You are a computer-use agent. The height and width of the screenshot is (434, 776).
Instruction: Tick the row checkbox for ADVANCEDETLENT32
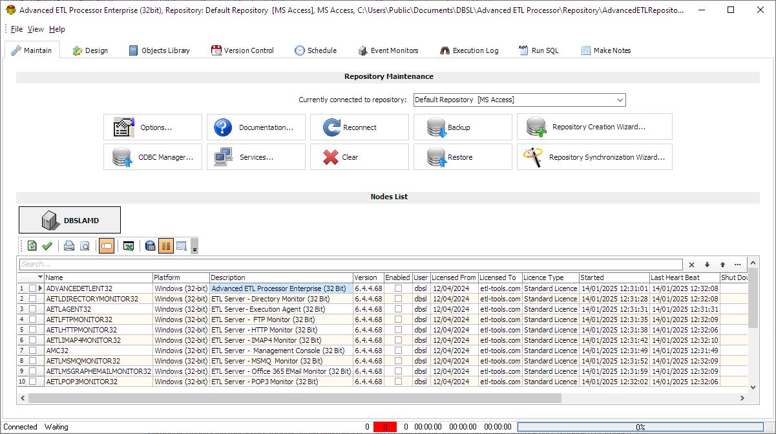(32, 288)
